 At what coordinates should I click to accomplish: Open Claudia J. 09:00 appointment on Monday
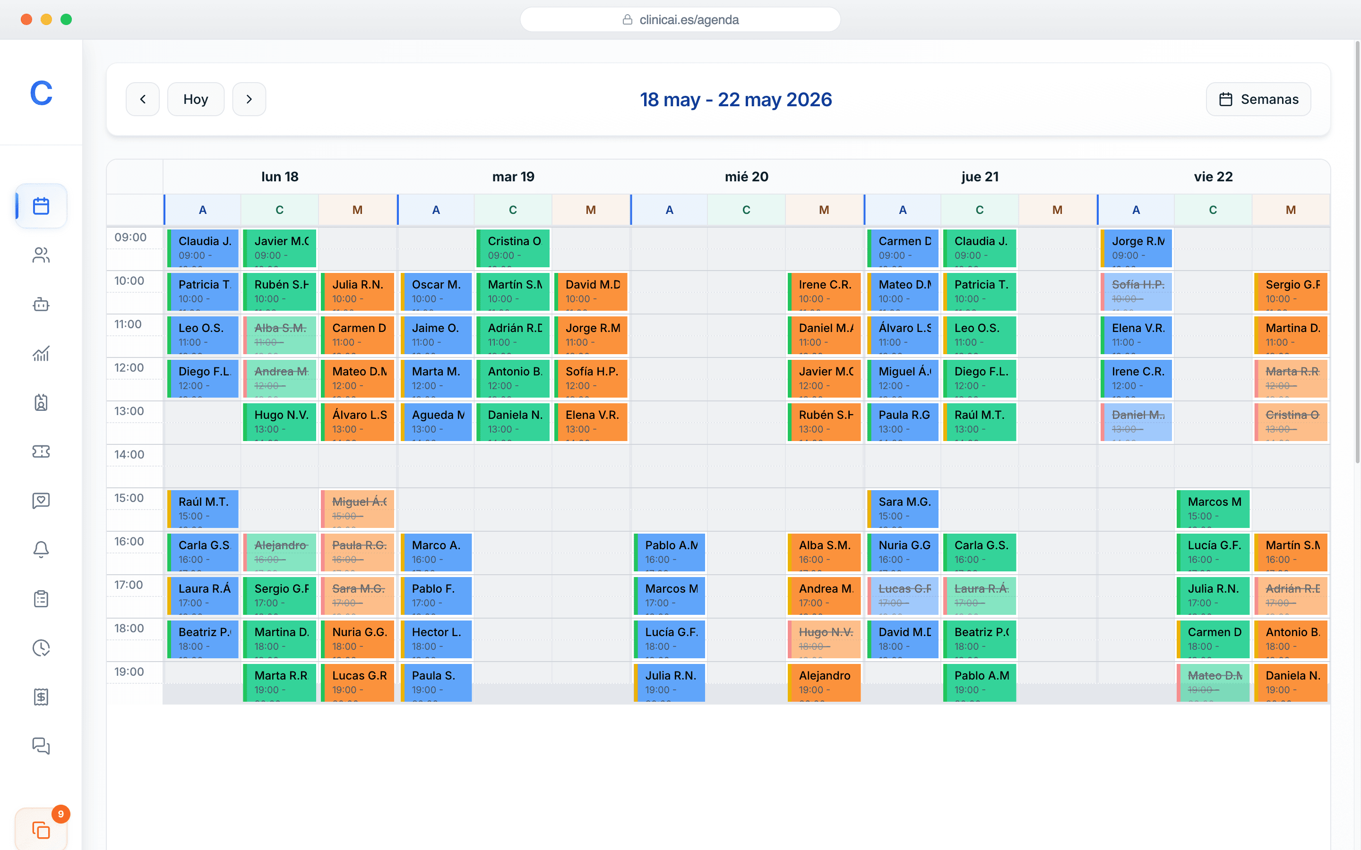(x=203, y=248)
